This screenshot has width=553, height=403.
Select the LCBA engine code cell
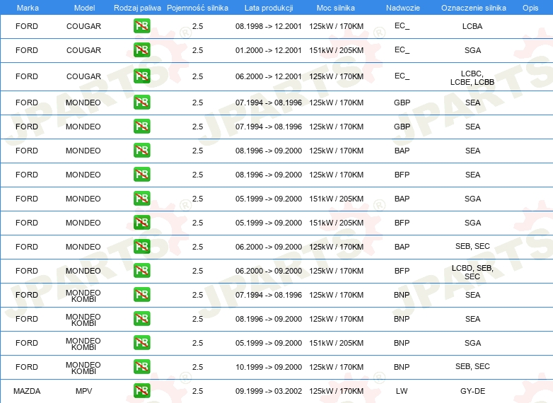pos(472,26)
